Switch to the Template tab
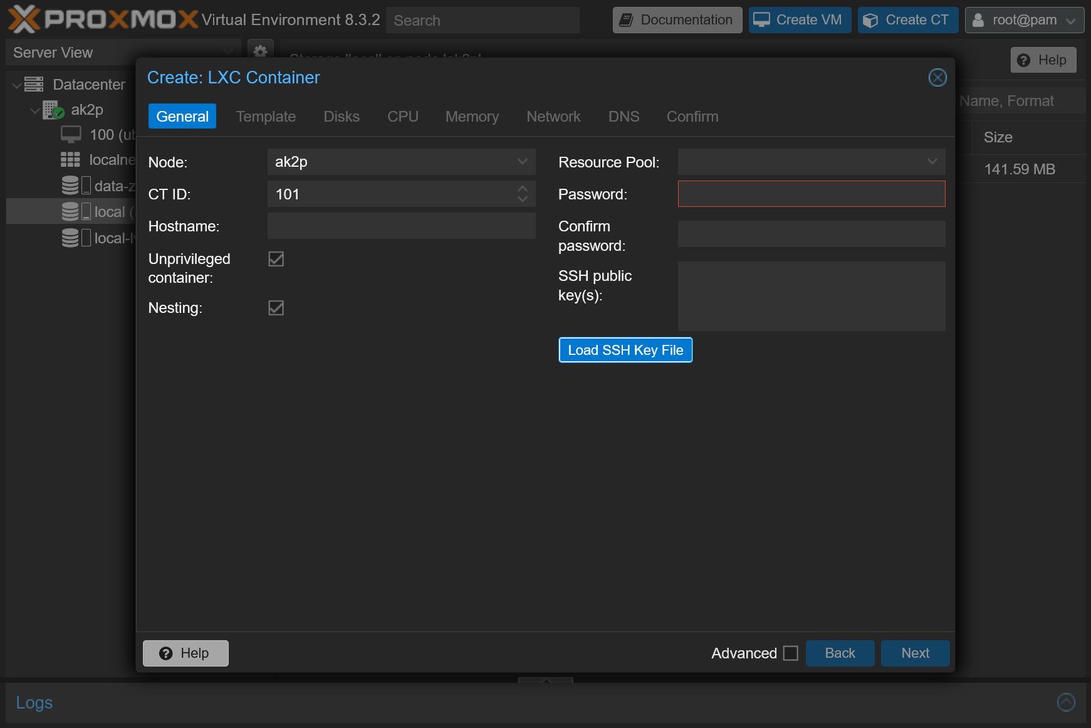 tap(266, 117)
